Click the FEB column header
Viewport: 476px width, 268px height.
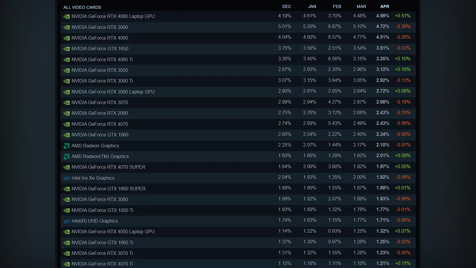click(x=336, y=7)
